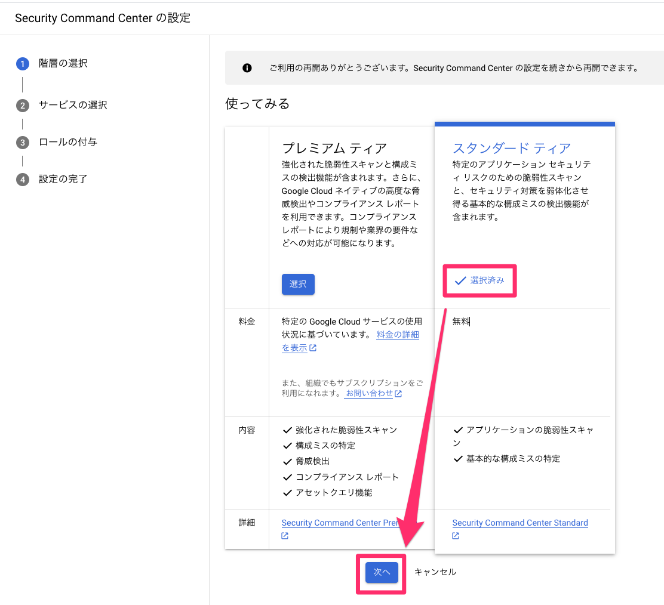Click the external link icon under Security Command Center Premium
This screenshot has height=605, width=664.
point(284,535)
